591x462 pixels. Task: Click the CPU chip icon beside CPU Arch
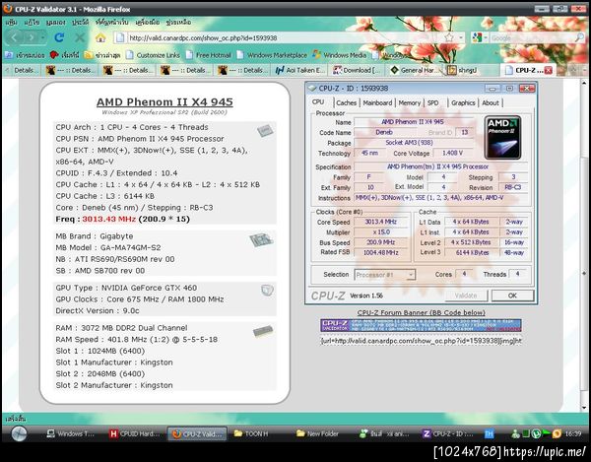265,130
